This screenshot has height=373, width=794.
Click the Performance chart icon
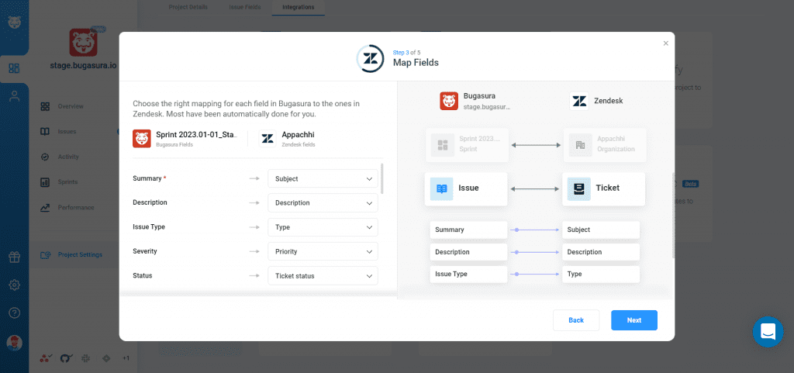pyautogui.click(x=45, y=208)
